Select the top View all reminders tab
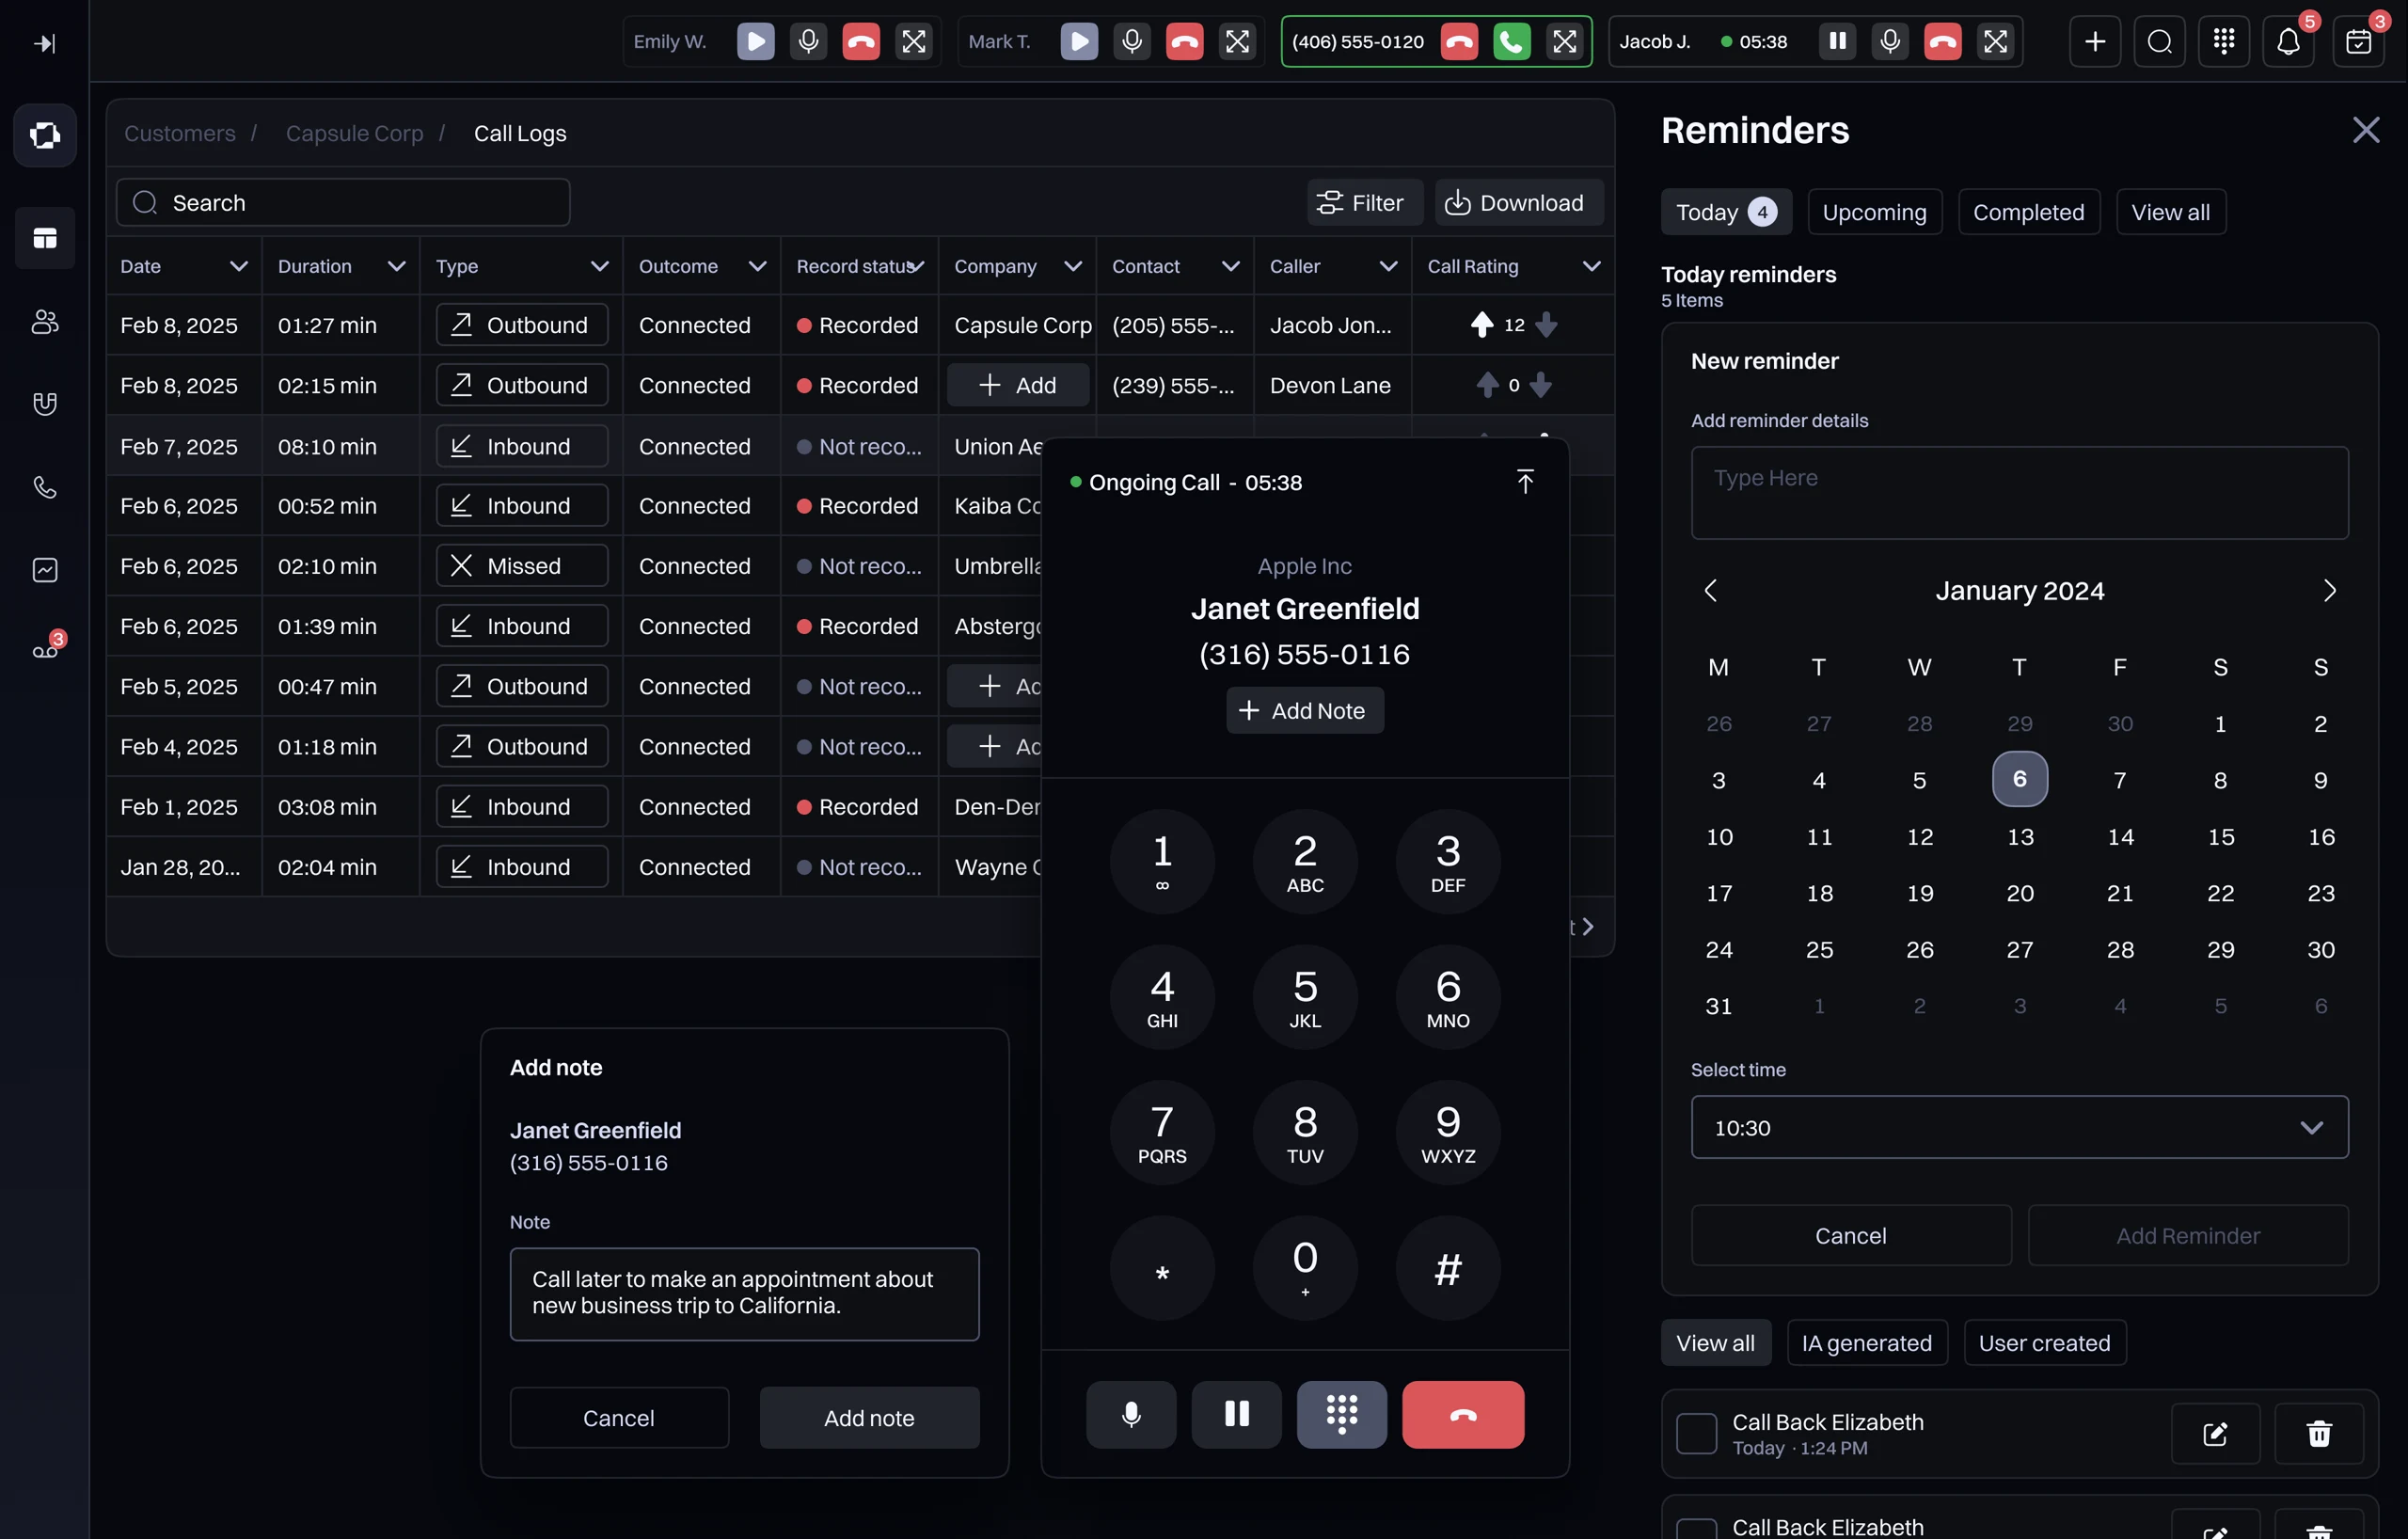The width and height of the screenshot is (2408, 1539). tap(2170, 212)
